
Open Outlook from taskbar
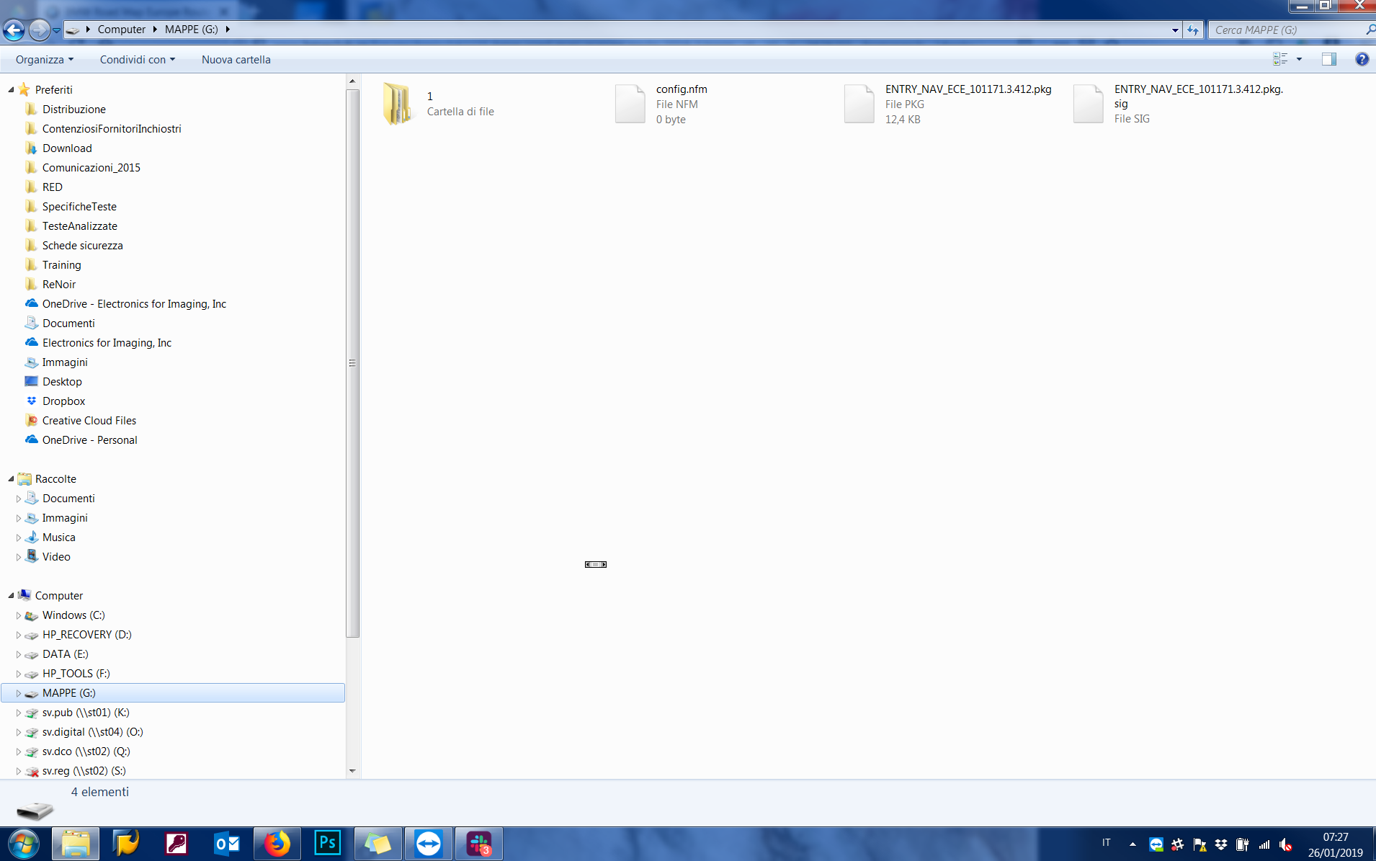pos(227,843)
